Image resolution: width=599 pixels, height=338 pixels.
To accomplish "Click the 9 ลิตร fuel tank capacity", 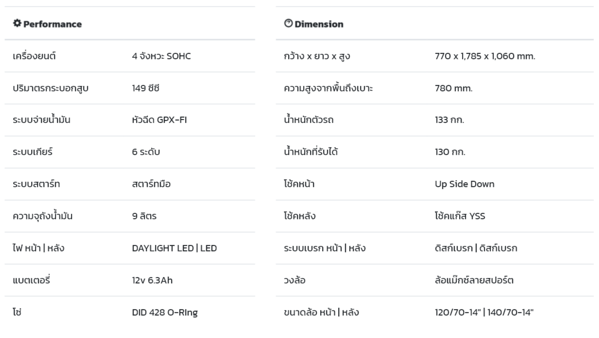I will click(144, 216).
